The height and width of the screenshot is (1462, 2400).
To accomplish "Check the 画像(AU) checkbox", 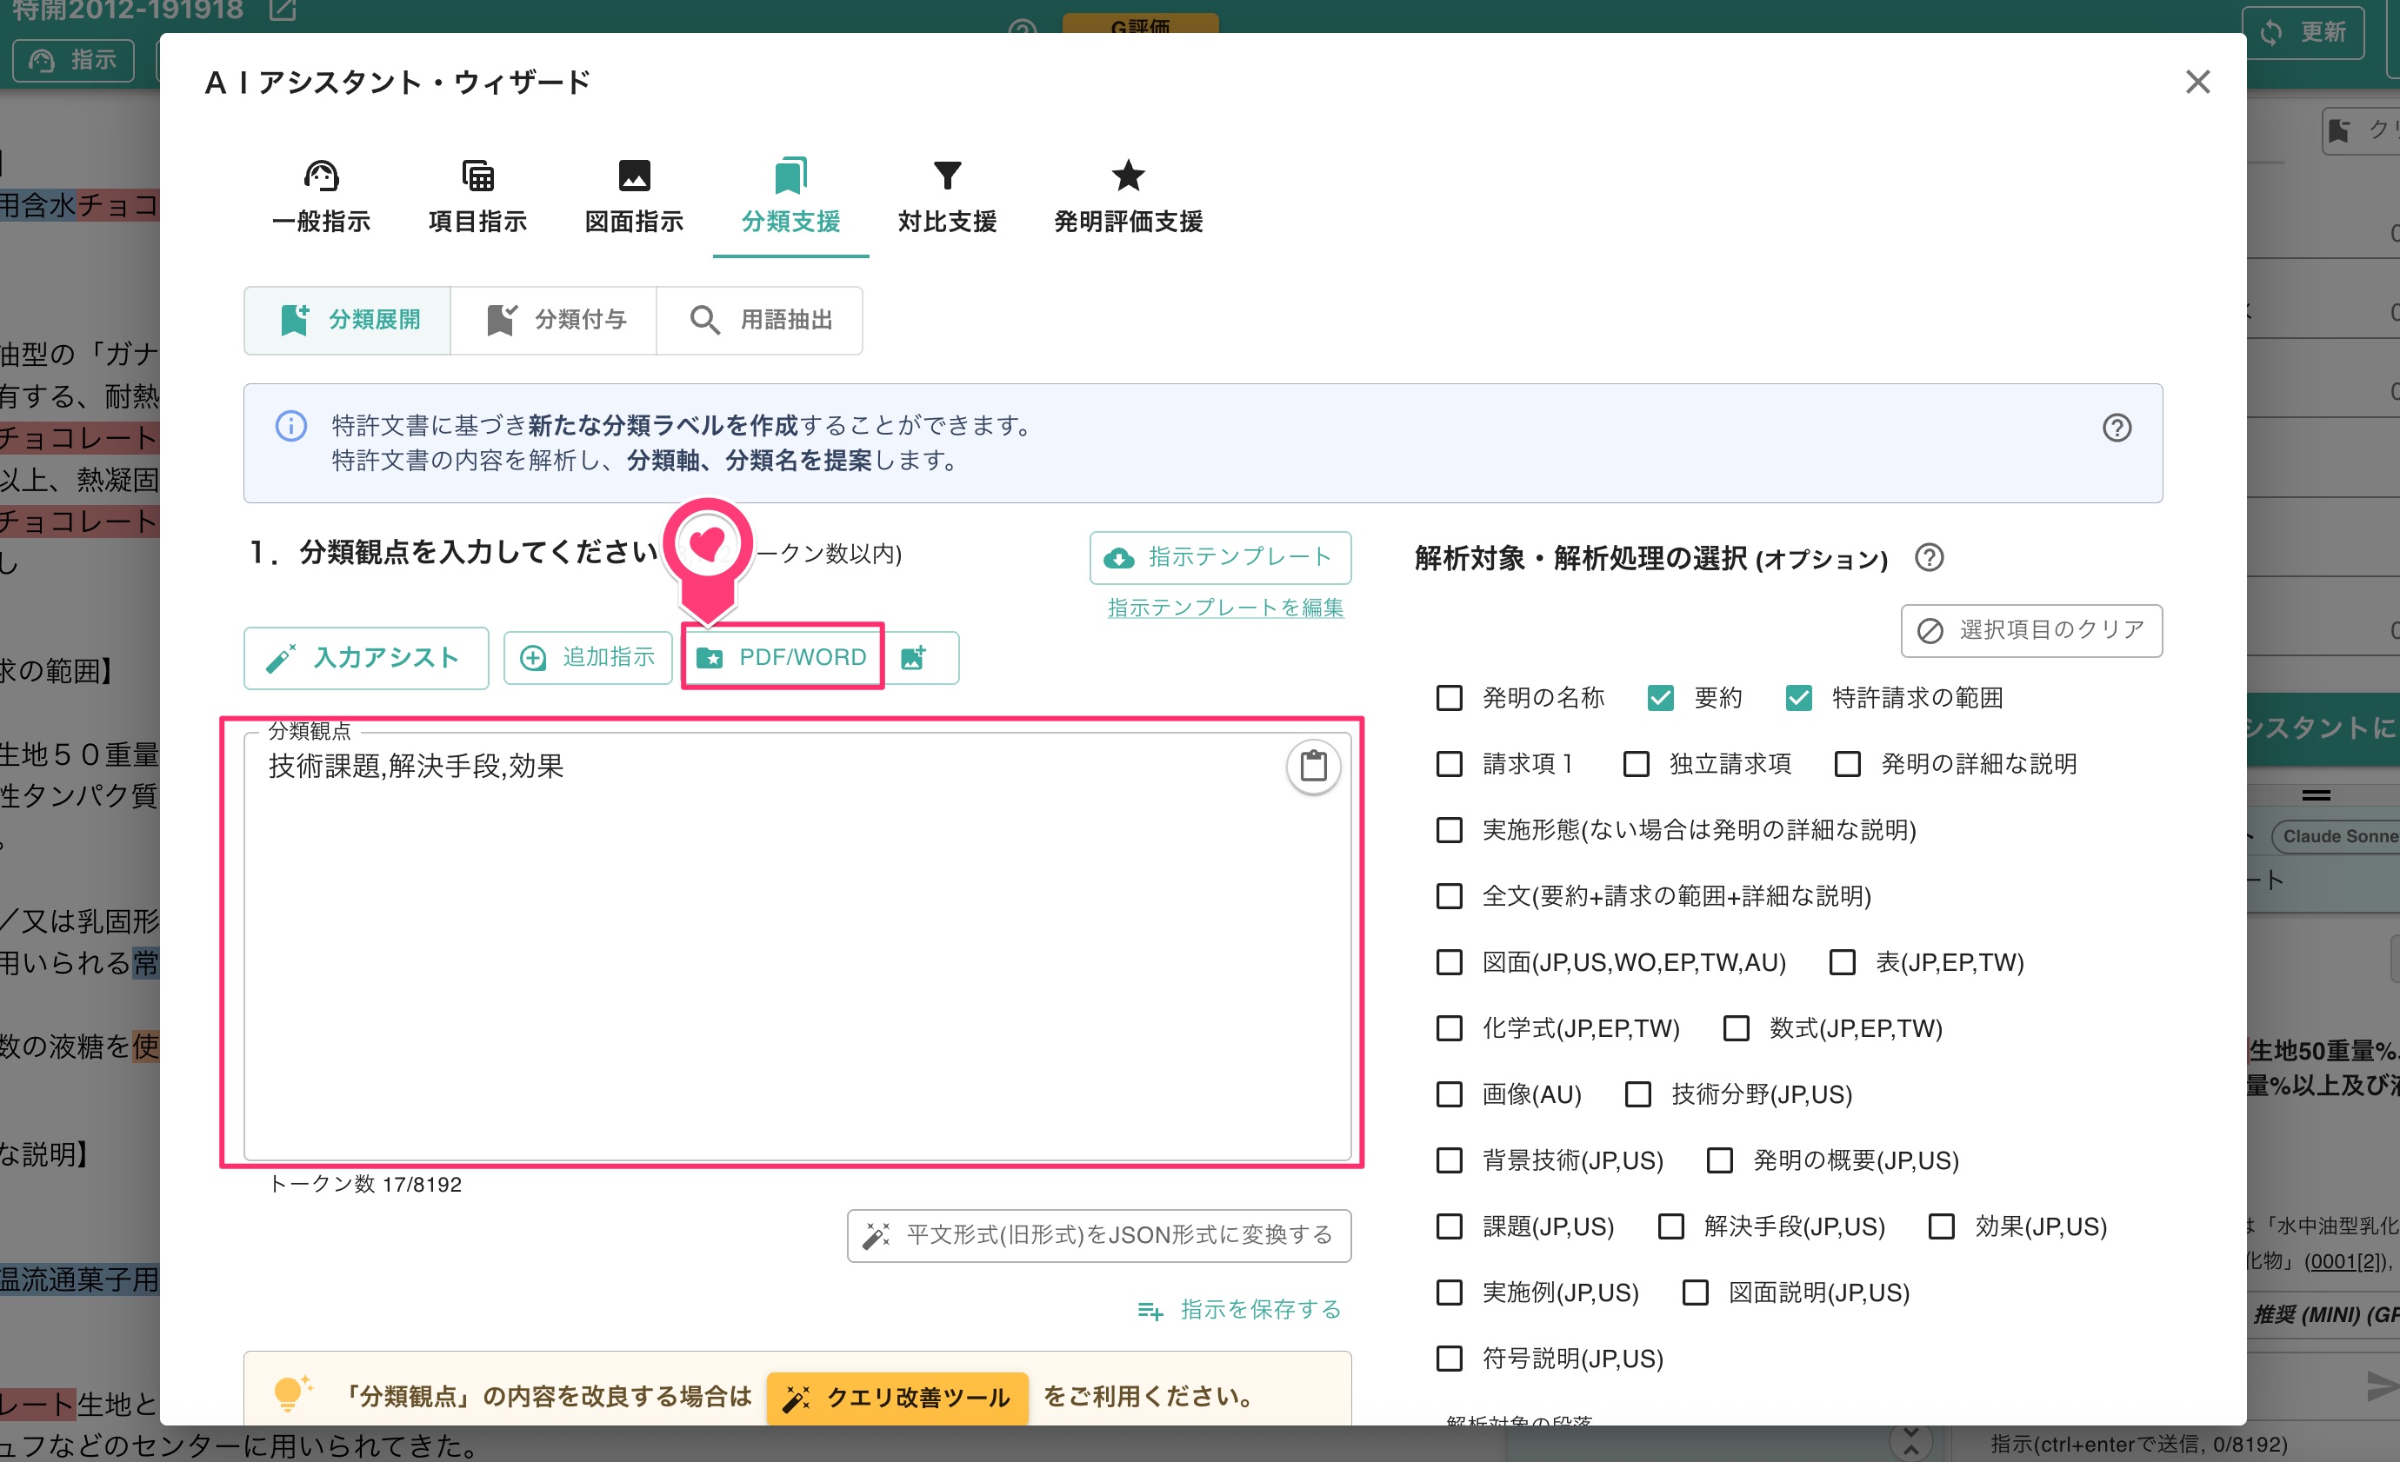I will point(1450,1095).
